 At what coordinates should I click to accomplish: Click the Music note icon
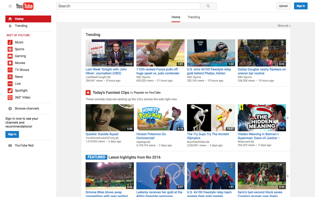(x=10, y=42)
